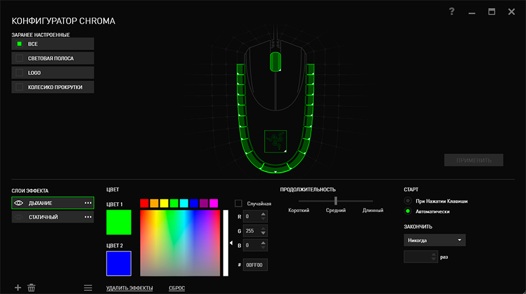Pick the red preset color swatch
This screenshot has height=294, width=526.
(144, 203)
